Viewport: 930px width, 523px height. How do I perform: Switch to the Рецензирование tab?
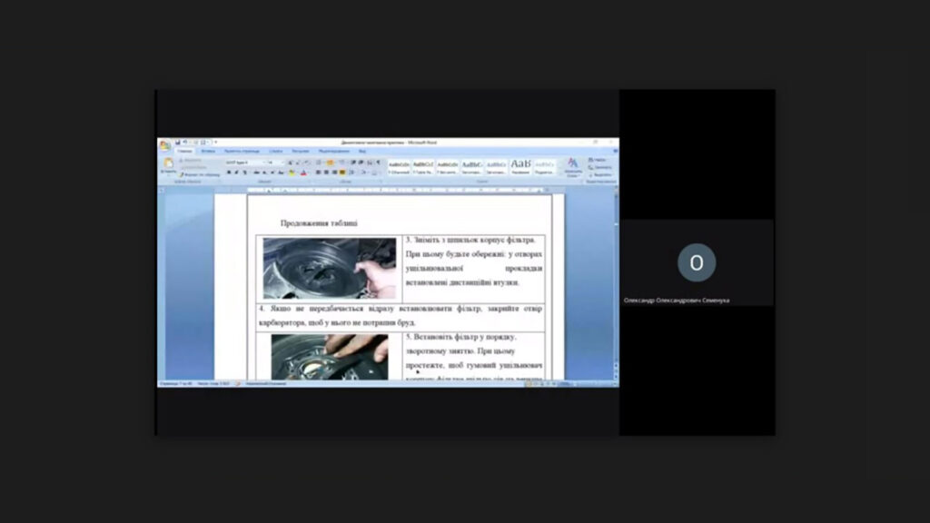pyautogui.click(x=334, y=152)
